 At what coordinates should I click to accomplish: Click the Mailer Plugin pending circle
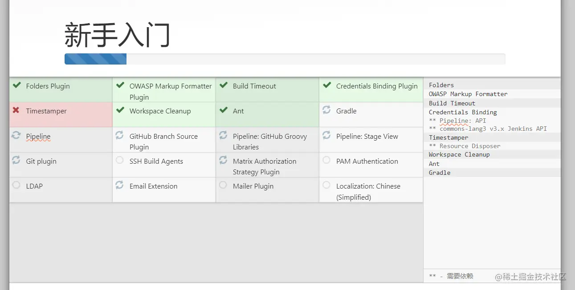point(223,185)
